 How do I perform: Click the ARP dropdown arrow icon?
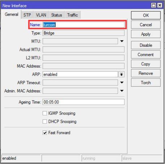click(121, 74)
